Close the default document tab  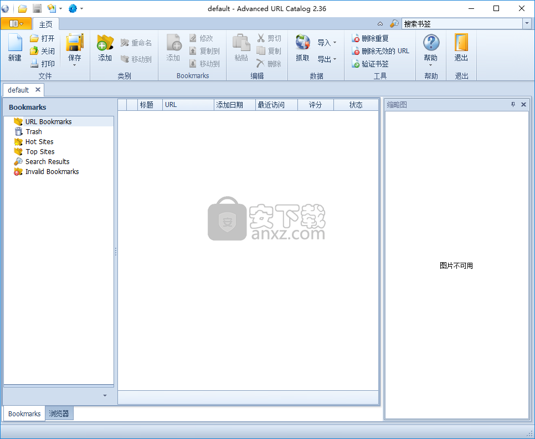tap(38, 90)
